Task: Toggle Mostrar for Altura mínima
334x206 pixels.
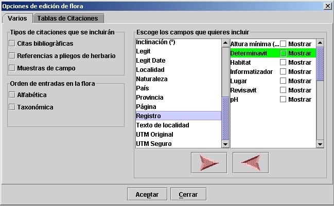Action: coord(283,44)
